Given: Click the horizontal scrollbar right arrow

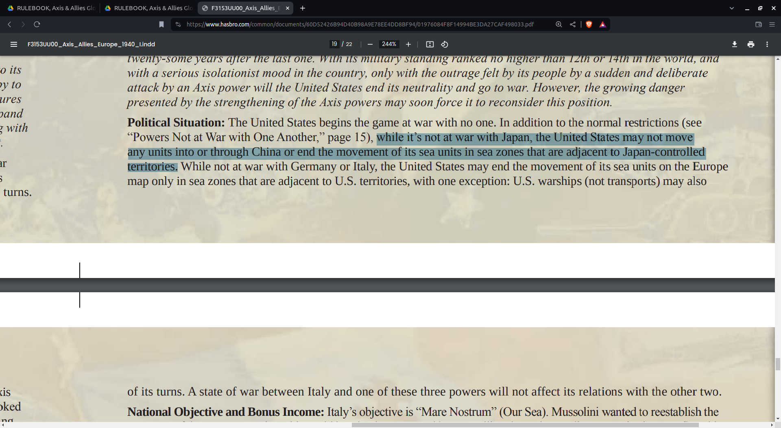Looking at the screenshot, I should [772, 425].
